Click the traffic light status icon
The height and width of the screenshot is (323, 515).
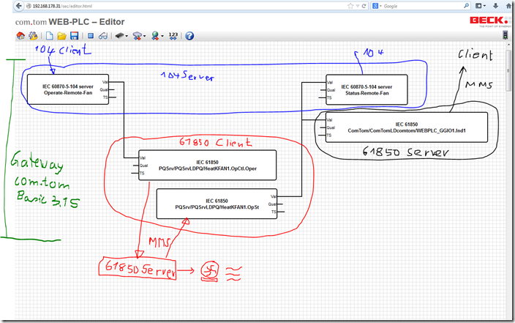pos(505,35)
